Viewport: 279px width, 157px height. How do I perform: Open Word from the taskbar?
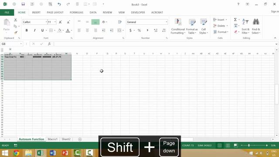pyautogui.click(x=53, y=153)
